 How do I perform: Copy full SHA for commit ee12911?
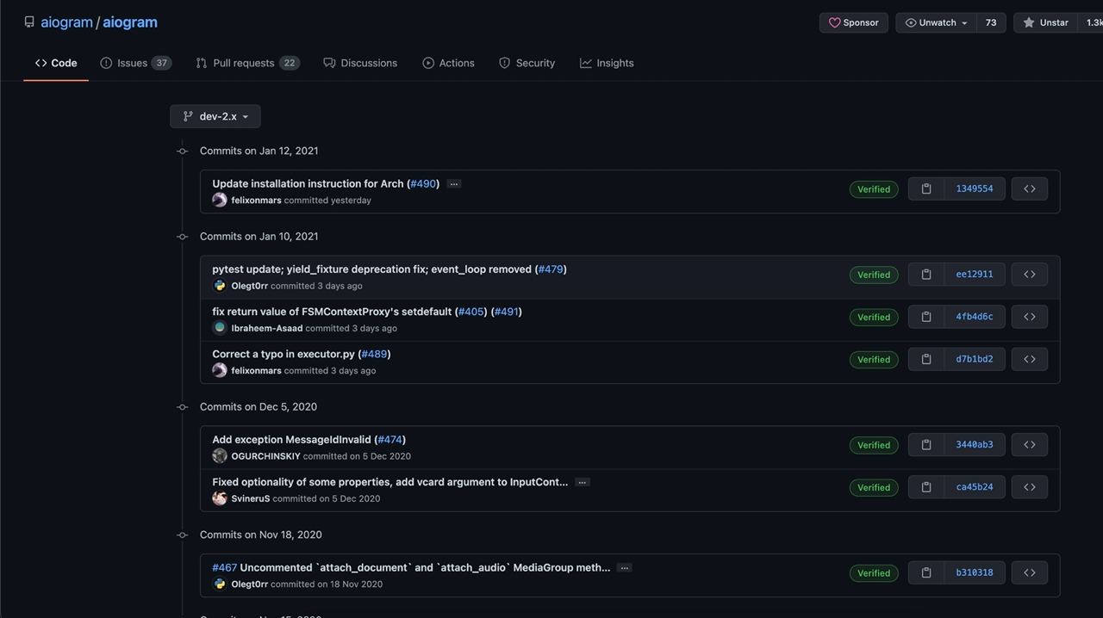[926, 274]
